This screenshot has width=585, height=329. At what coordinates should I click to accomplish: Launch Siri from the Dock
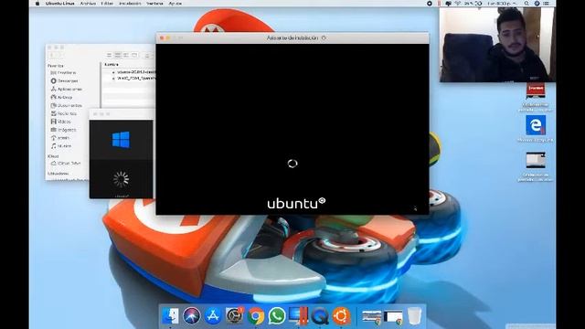coord(192,316)
